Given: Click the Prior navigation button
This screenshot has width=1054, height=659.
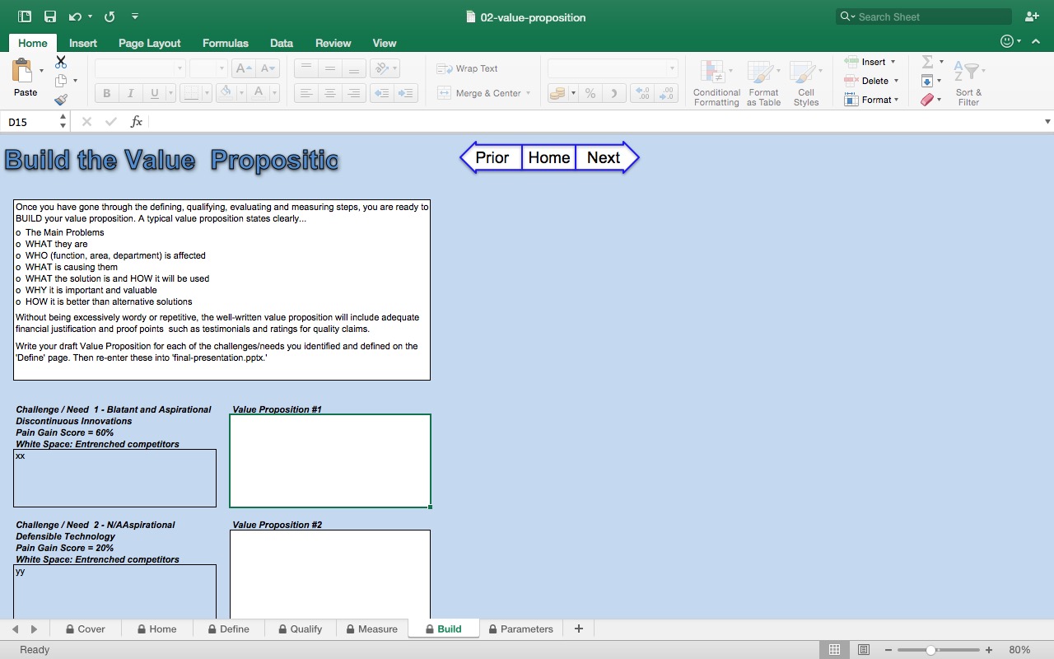Looking at the screenshot, I should coord(492,157).
